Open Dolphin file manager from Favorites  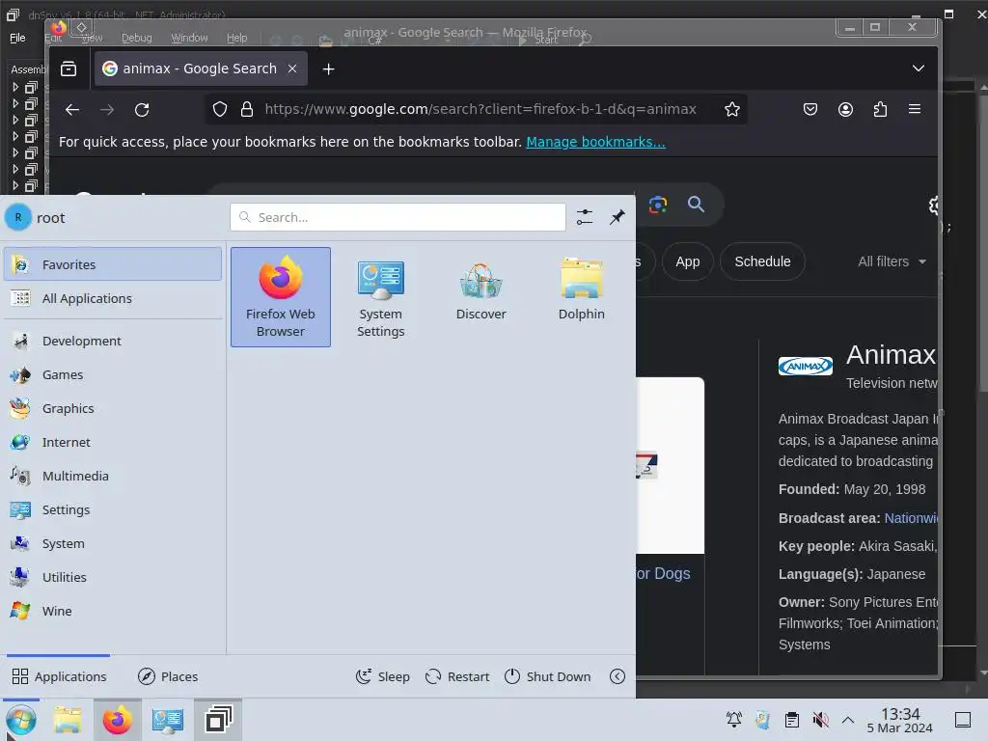(581, 297)
